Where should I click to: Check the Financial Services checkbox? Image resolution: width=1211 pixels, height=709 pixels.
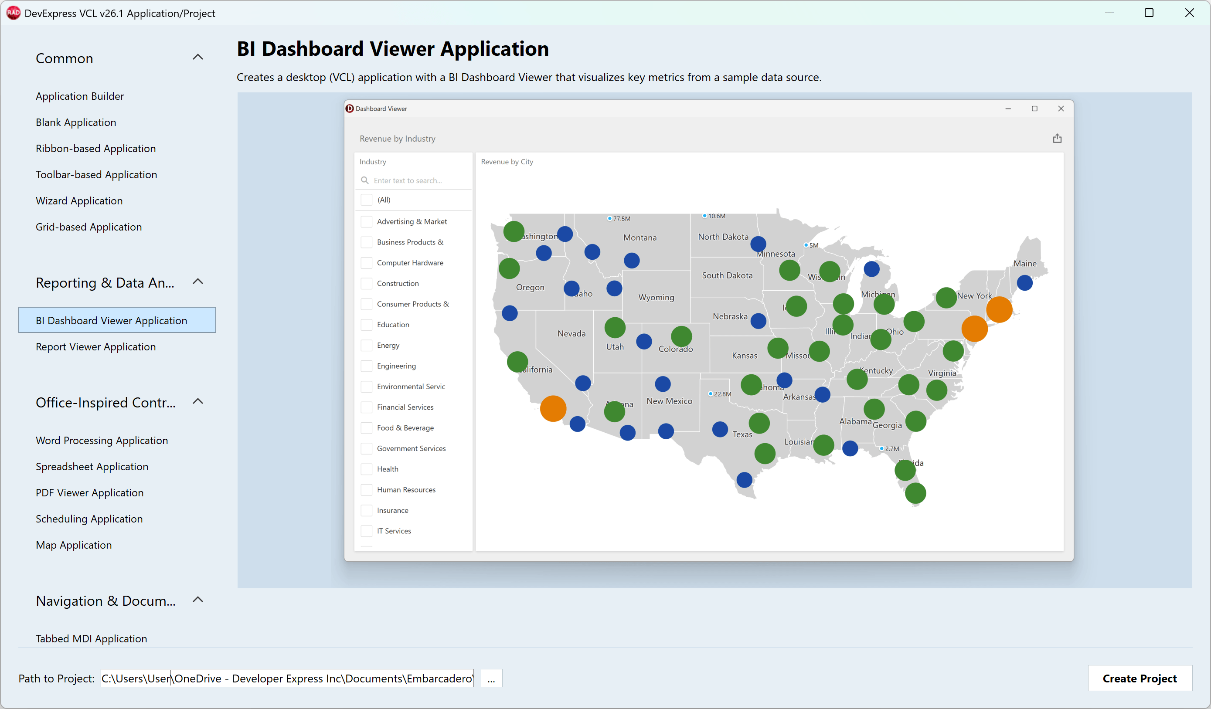366,407
